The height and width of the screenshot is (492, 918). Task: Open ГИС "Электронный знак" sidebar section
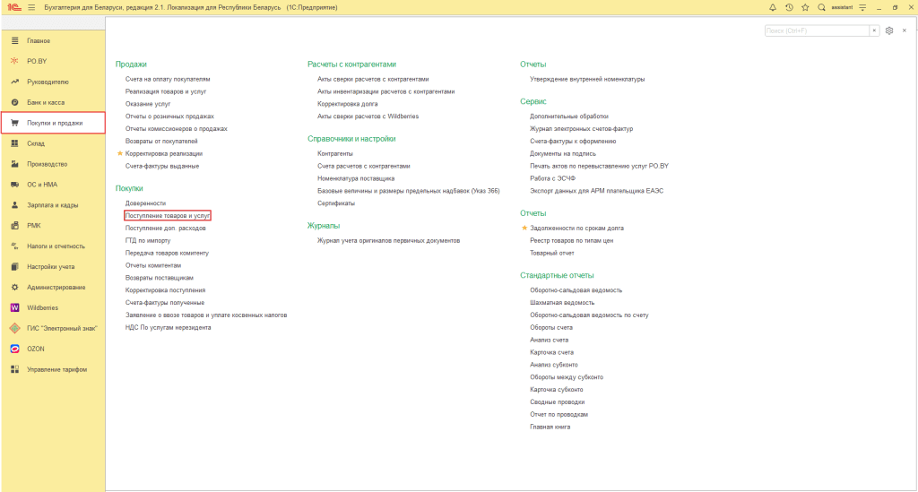pos(53,328)
